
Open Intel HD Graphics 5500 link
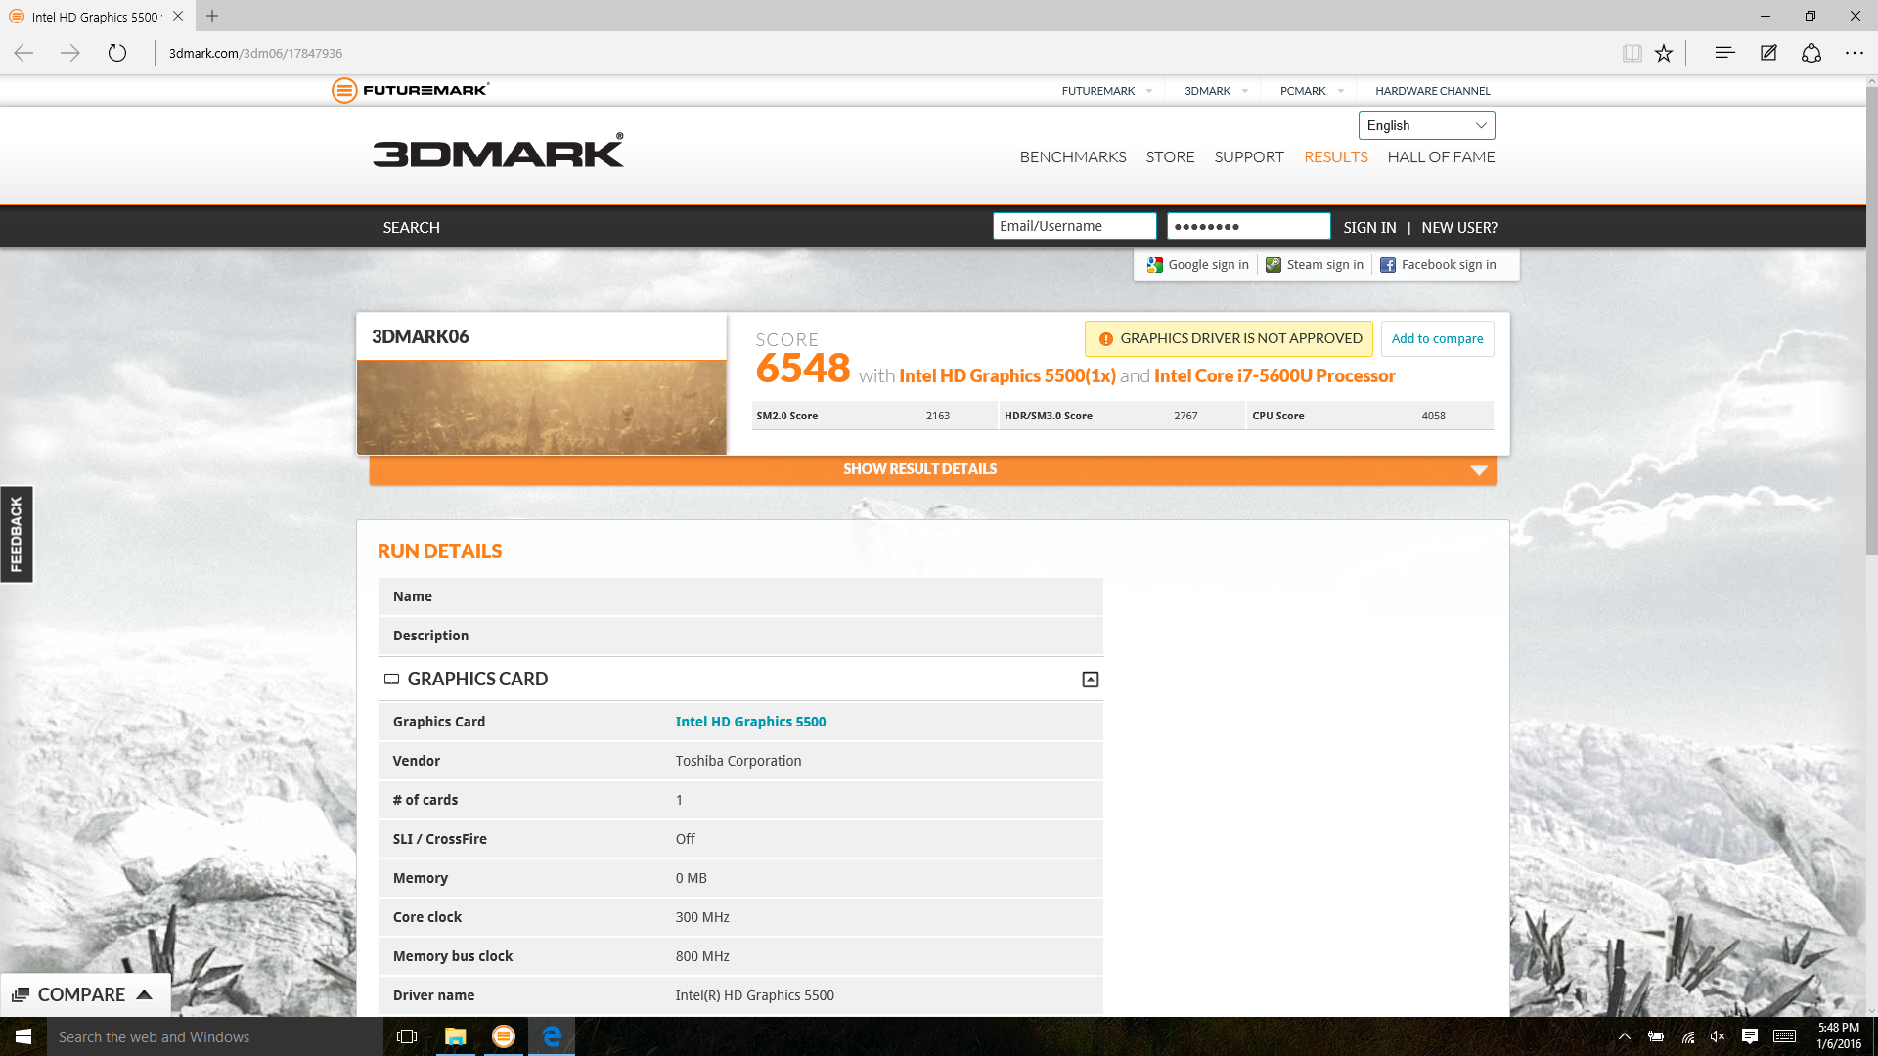point(750,722)
